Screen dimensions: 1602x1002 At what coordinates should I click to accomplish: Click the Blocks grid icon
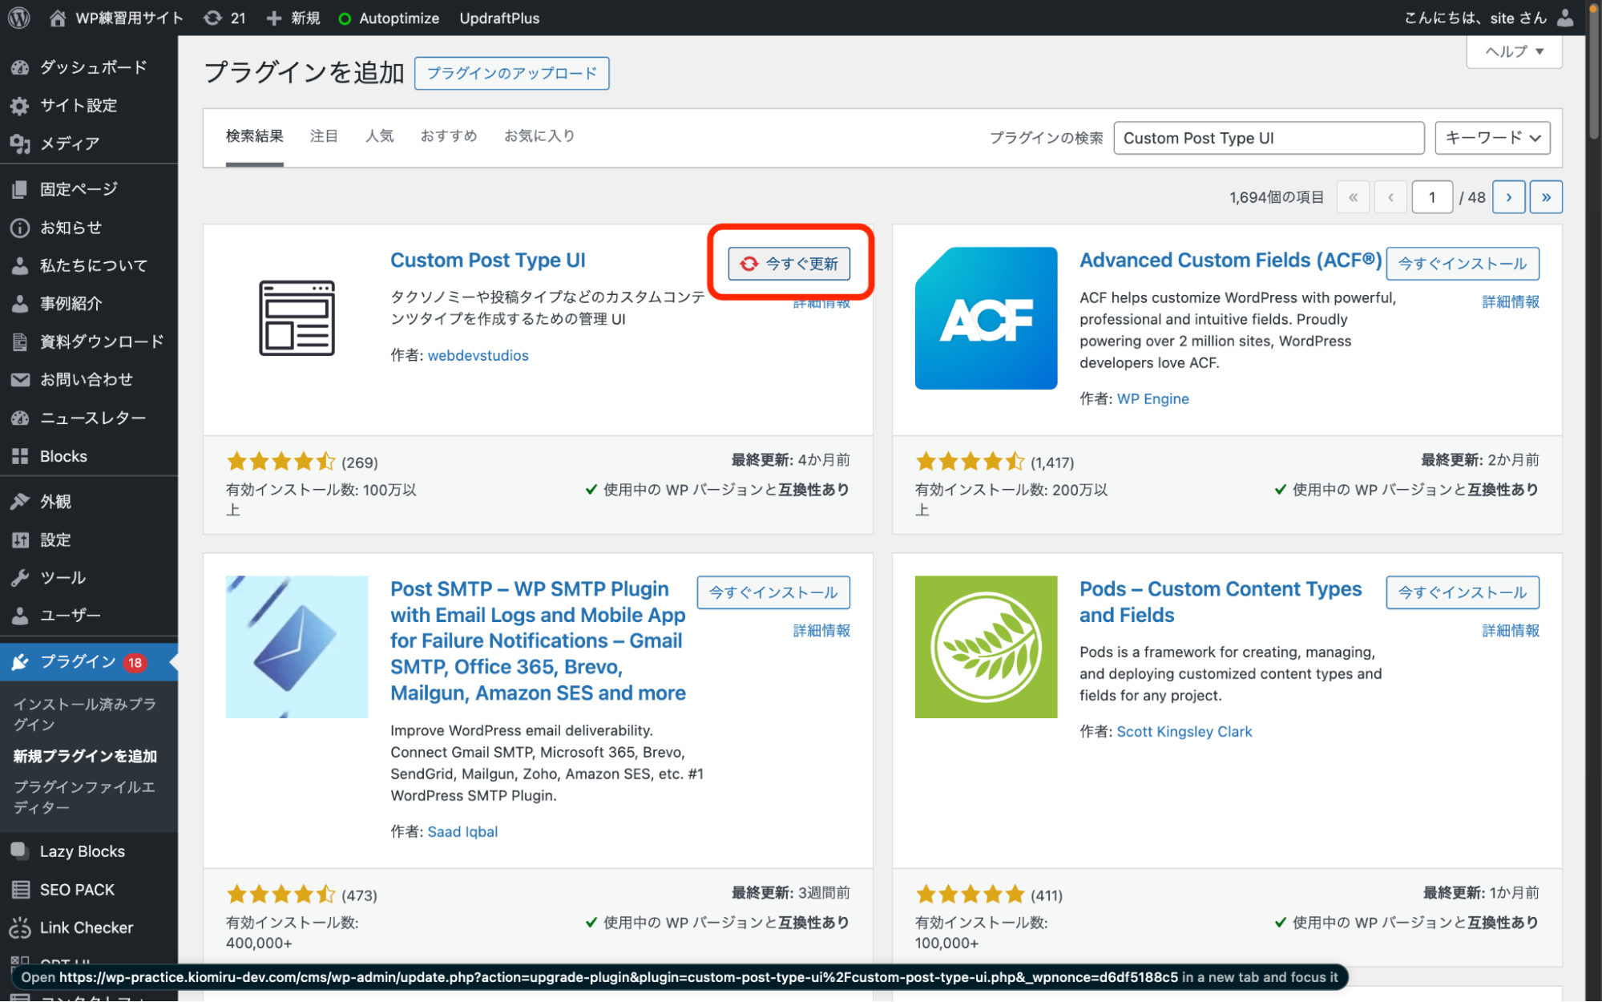(20, 456)
